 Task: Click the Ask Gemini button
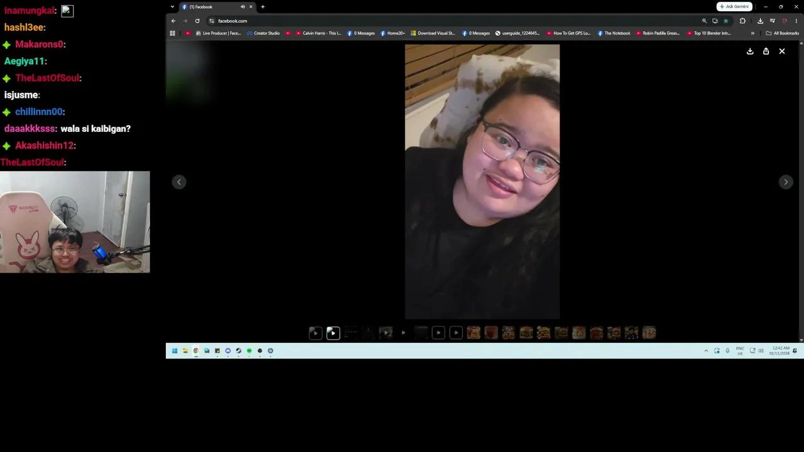(734, 6)
